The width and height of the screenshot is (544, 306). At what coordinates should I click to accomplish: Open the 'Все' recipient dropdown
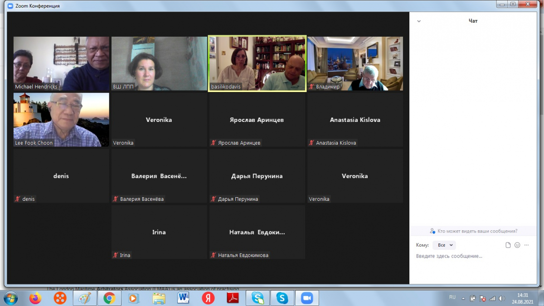click(444, 245)
